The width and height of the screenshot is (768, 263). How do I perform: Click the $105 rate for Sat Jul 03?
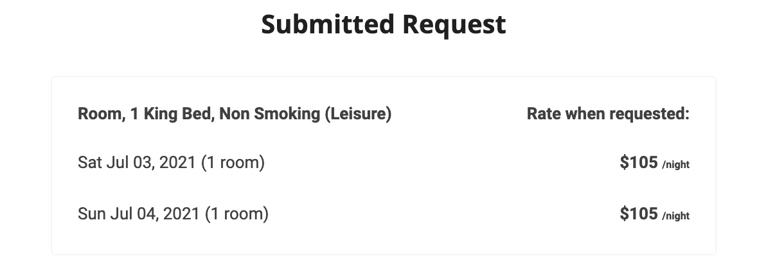[x=639, y=163]
